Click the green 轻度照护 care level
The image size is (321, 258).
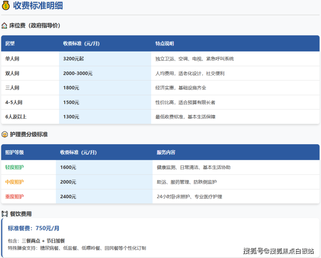(14, 168)
